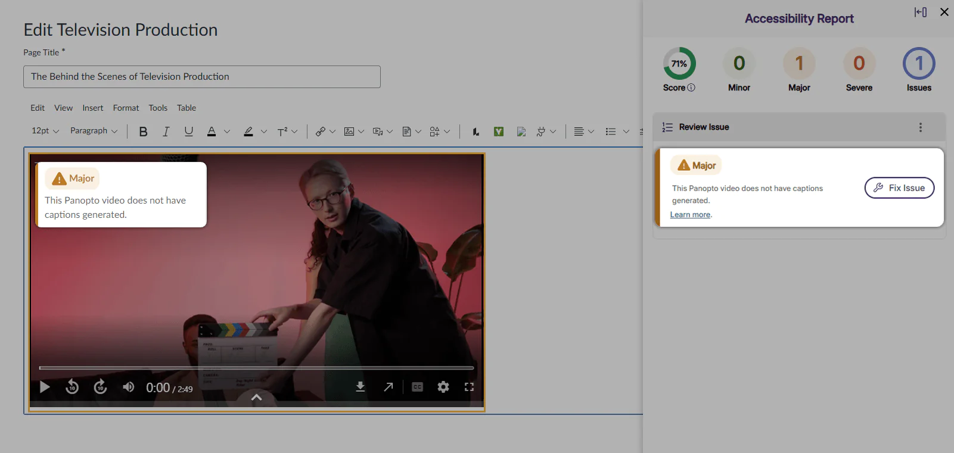Click the Major badge in issue card
Screen dimensions: 954x453
click(x=696, y=165)
